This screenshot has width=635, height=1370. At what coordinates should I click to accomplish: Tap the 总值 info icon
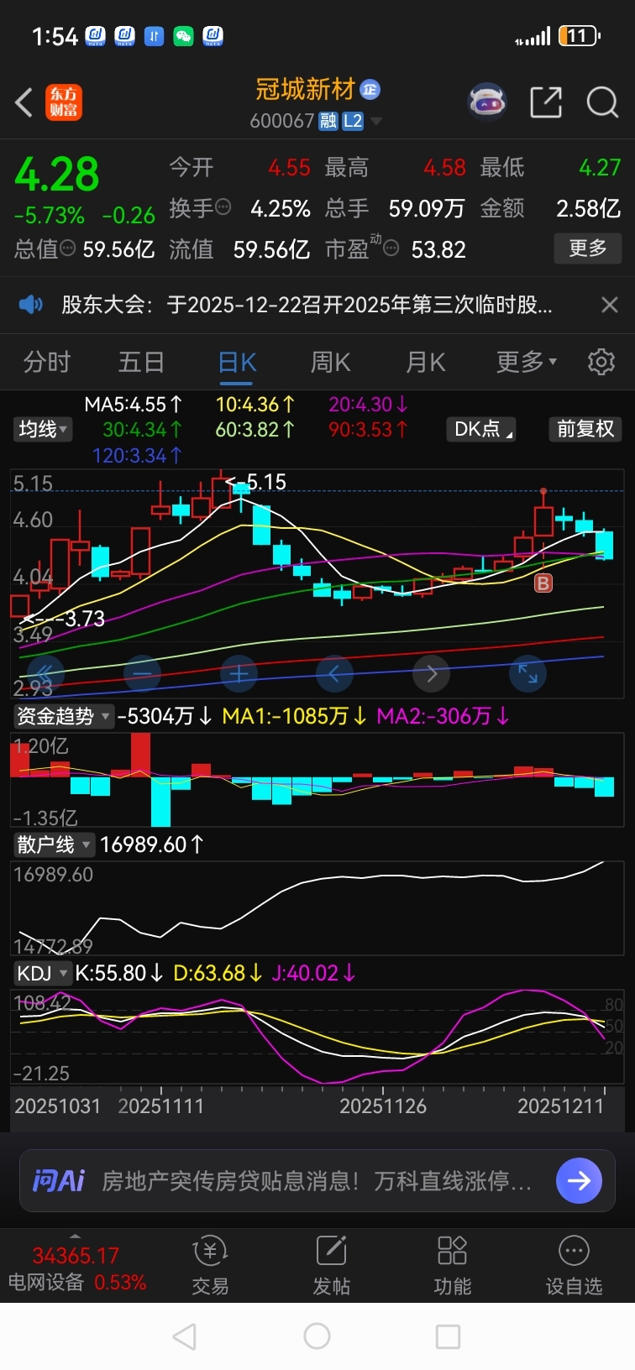68,248
